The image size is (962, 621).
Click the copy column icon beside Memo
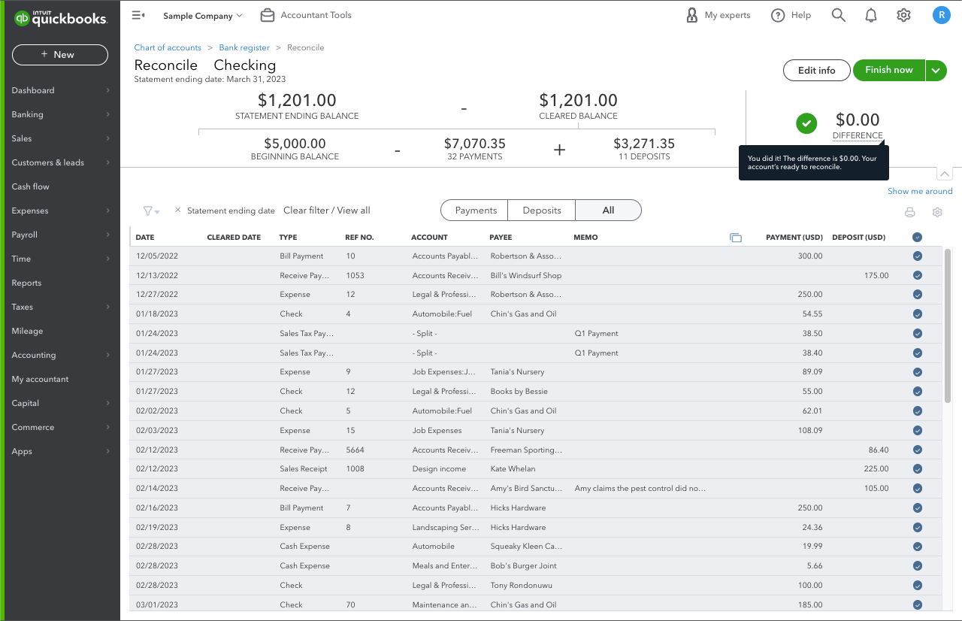point(736,238)
